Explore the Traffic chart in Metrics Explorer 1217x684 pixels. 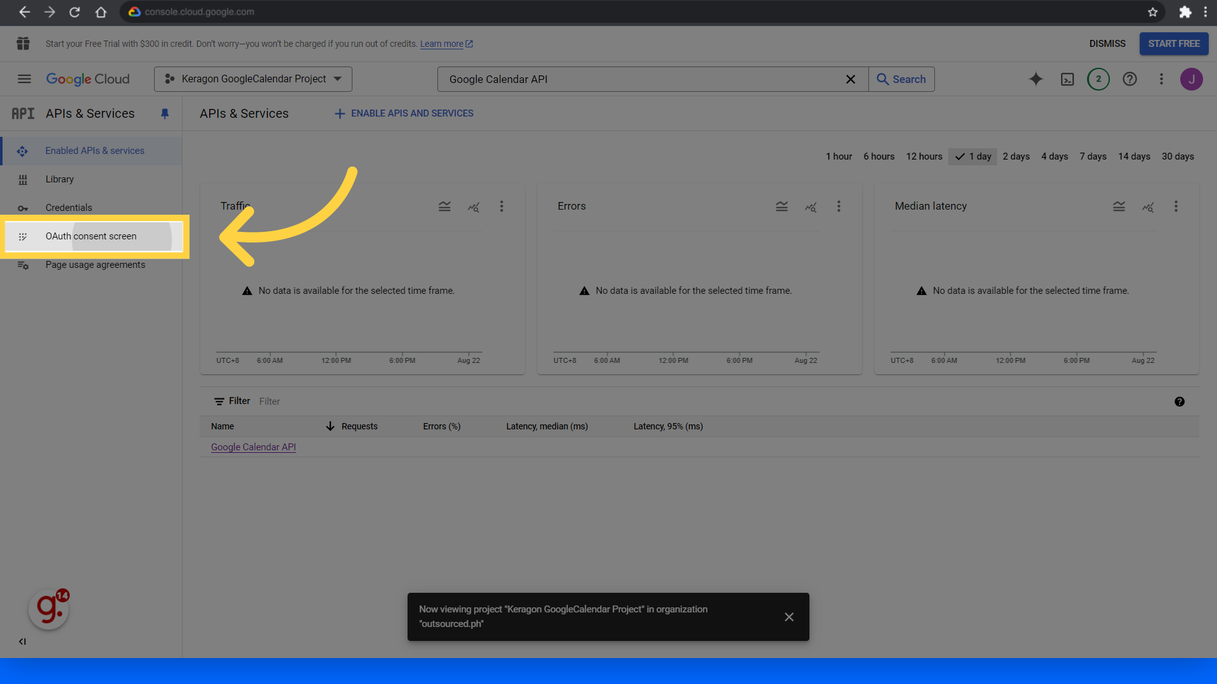point(473,206)
